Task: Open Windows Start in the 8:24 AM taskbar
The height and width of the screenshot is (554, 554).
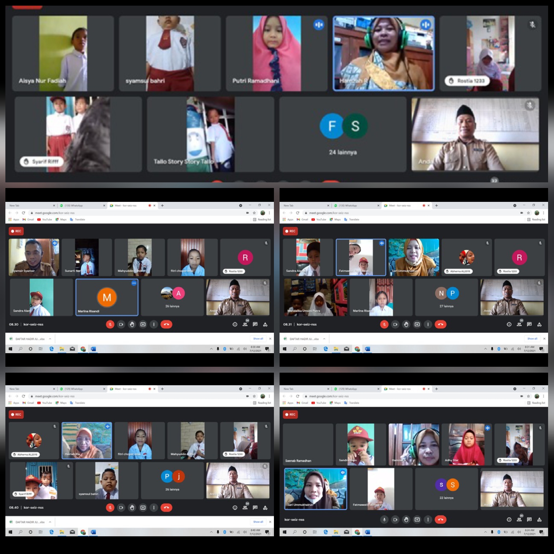Action: coord(285,532)
